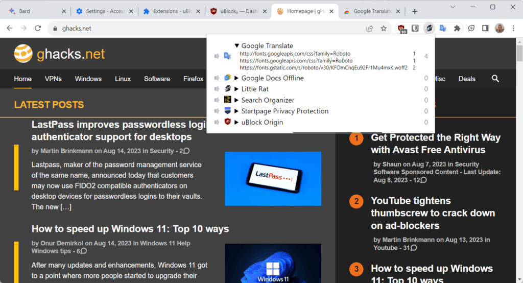The height and width of the screenshot is (283, 523).
Task: Expand the uBlock Origin entry
Action: [x=236, y=122]
